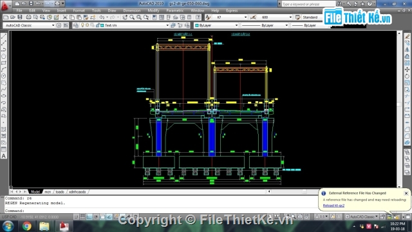Click the Save icon in standard toolbar
Viewport: 412px width, 232px height.
[x=20, y=17]
